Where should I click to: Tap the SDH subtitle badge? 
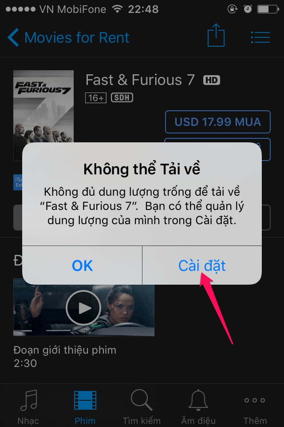(x=122, y=97)
